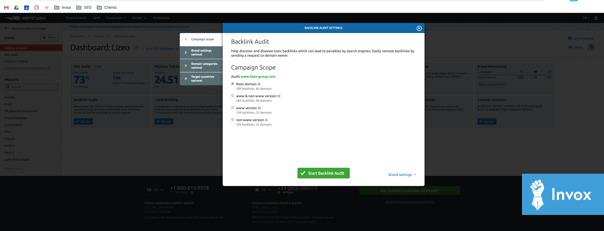The image size is (604, 231).
Task: Close the Backlink Audit Settings dialog
Action: (x=419, y=28)
